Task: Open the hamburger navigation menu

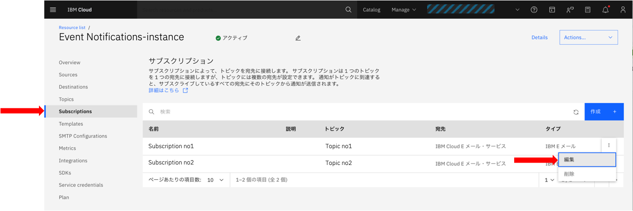Action: [53, 10]
